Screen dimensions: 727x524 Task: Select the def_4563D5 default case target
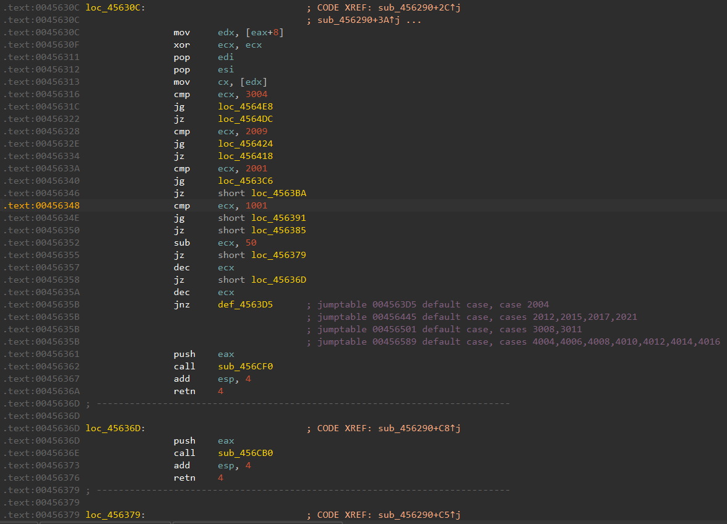click(x=245, y=304)
